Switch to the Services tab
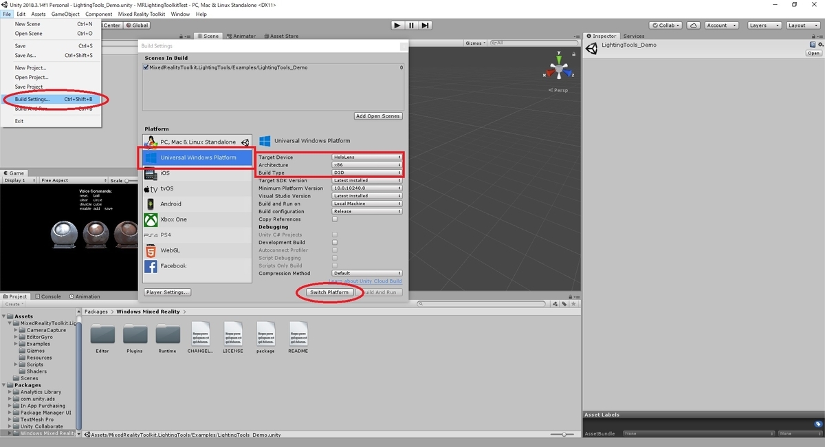Screen dimensions: 825x447 (x=634, y=36)
